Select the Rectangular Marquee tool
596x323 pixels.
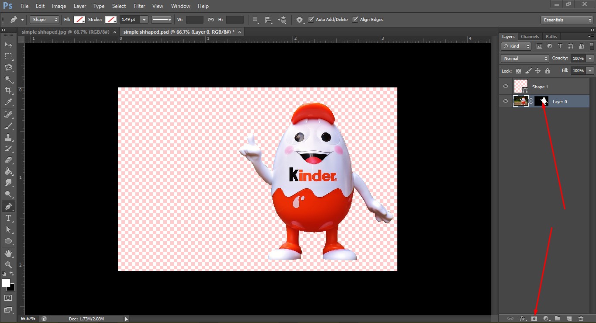point(8,56)
